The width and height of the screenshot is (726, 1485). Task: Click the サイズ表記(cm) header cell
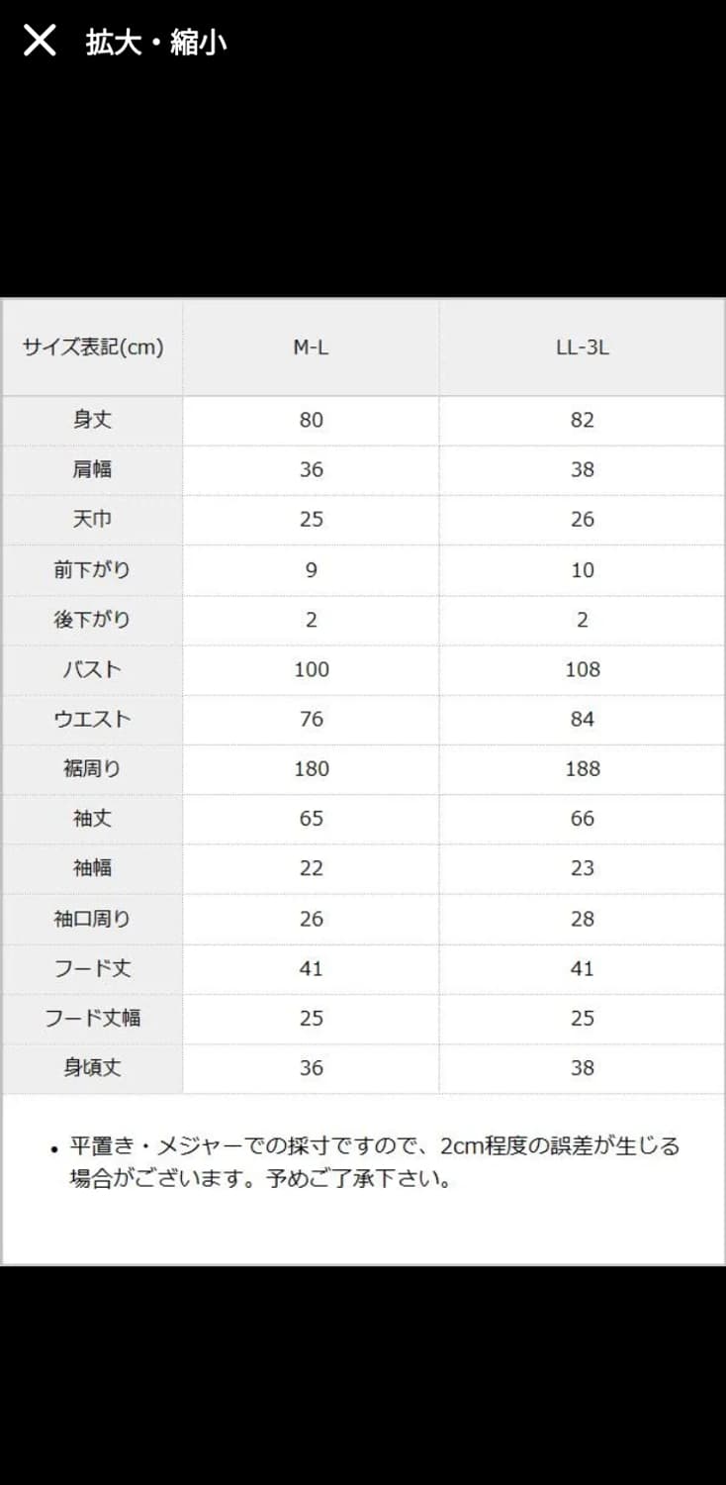pos(93,347)
